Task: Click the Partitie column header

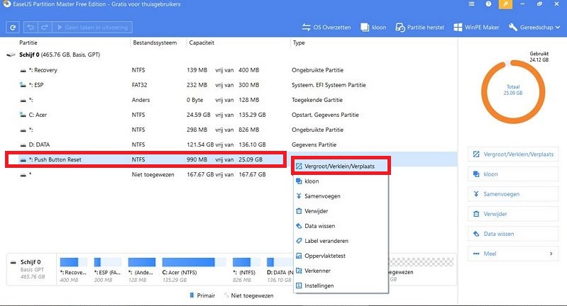Action: 28,42
